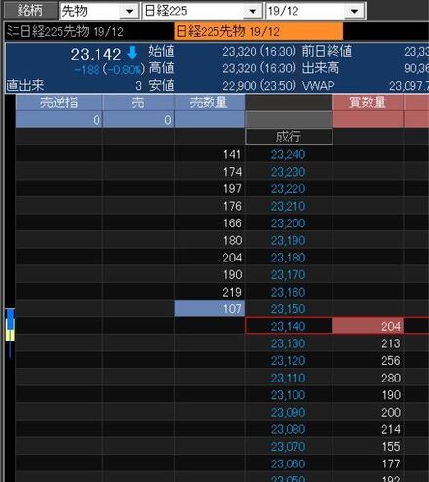Click the 成行 market order cell

pyautogui.click(x=289, y=137)
